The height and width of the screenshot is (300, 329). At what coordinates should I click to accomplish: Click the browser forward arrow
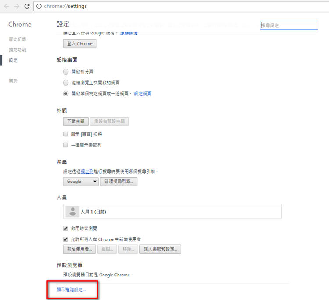(x=17, y=6)
